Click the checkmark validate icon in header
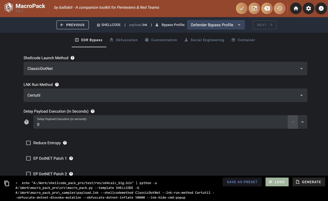The width and height of the screenshot is (328, 201). 242,8
